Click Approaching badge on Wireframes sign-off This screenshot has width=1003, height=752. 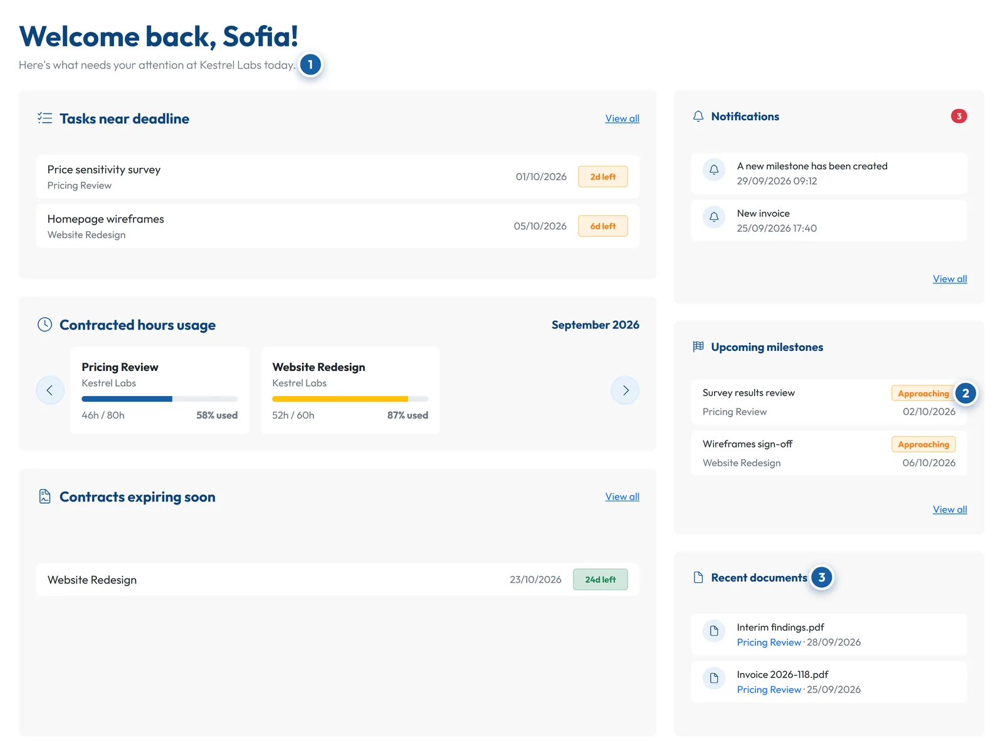point(923,444)
